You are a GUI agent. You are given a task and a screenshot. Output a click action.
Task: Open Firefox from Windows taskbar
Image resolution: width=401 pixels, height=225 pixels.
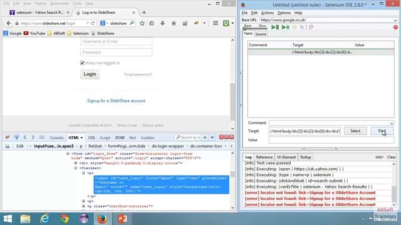tap(102, 219)
